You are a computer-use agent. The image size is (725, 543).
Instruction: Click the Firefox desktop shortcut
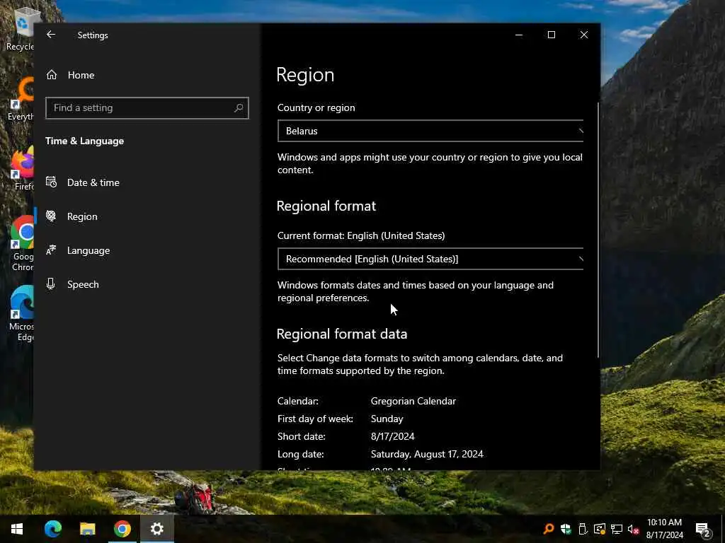(22, 168)
